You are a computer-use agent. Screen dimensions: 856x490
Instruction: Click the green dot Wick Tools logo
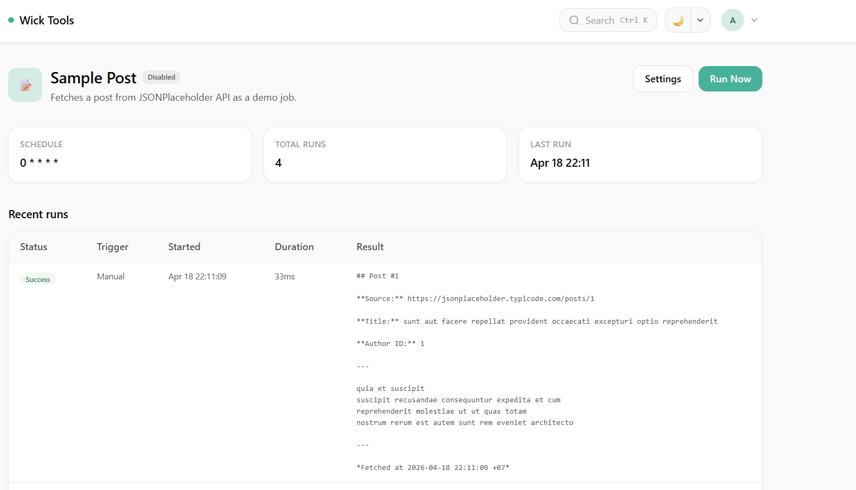click(x=11, y=21)
